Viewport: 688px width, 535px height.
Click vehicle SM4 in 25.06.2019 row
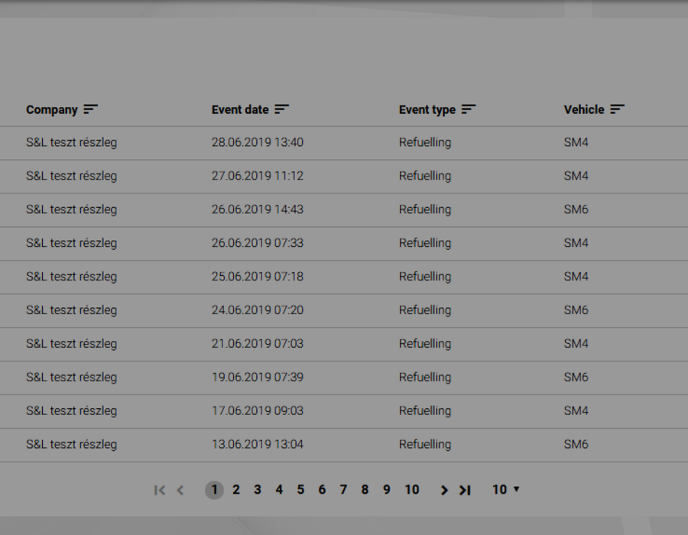point(576,277)
